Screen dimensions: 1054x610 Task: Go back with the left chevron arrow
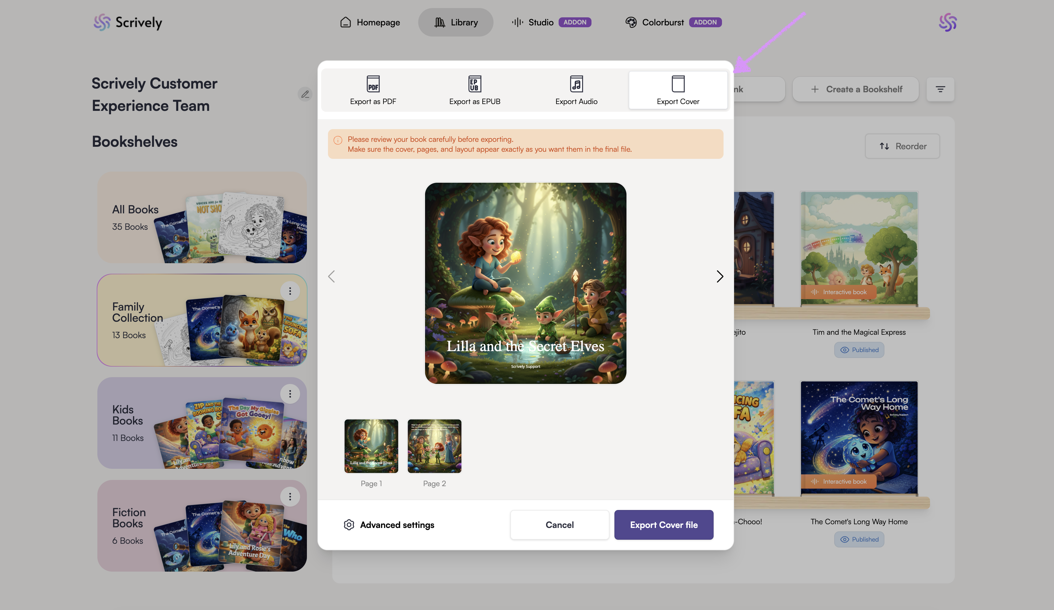[x=332, y=276]
